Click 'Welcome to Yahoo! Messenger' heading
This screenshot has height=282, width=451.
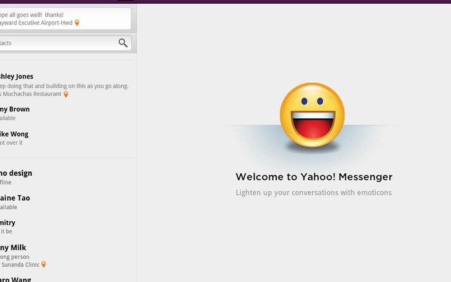314,177
